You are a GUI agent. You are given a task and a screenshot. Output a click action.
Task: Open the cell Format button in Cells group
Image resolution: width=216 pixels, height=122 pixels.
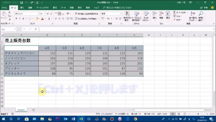tap(168, 16)
